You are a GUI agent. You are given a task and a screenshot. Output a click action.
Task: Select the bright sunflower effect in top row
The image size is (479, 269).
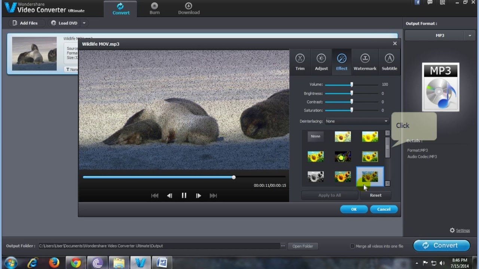[x=370, y=137]
